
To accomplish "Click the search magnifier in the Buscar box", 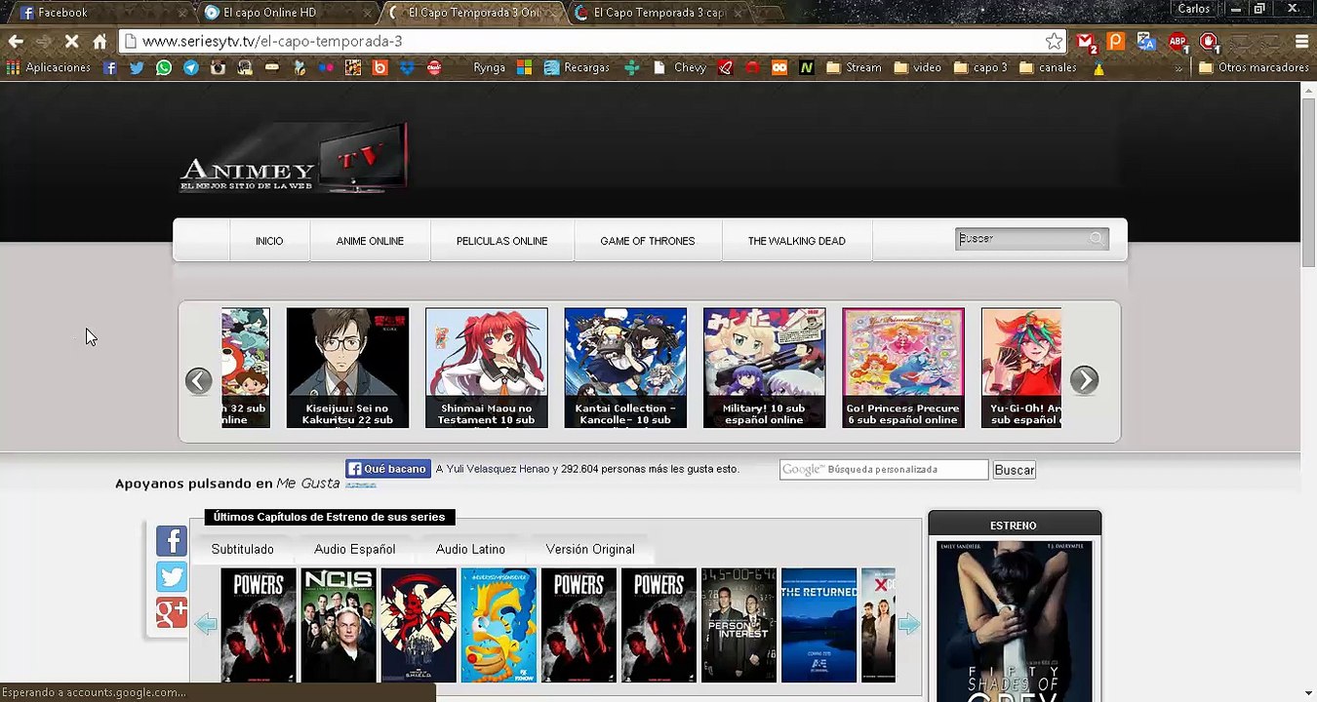I will point(1097,239).
